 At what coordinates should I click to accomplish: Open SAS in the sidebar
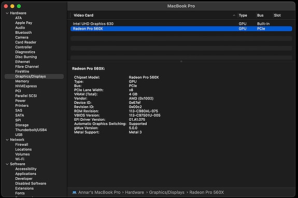click(x=19, y=110)
